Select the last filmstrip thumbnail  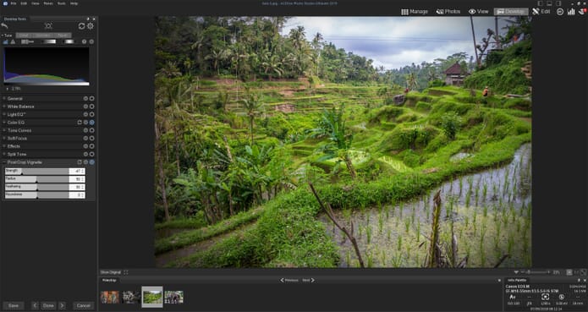[x=174, y=297]
